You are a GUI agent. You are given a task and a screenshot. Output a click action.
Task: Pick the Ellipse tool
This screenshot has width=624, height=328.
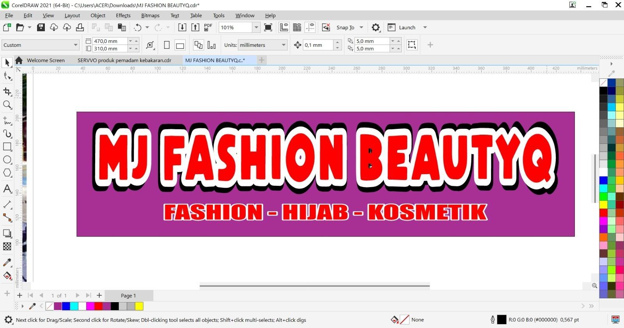(7, 160)
